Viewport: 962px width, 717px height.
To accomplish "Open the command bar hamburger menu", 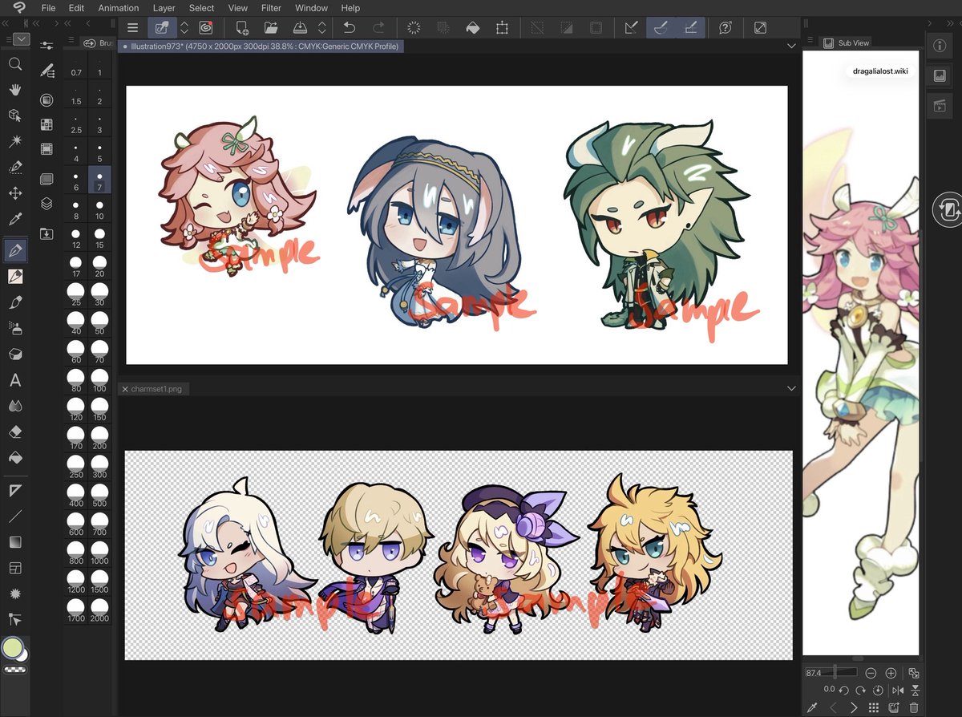I will point(132,27).
